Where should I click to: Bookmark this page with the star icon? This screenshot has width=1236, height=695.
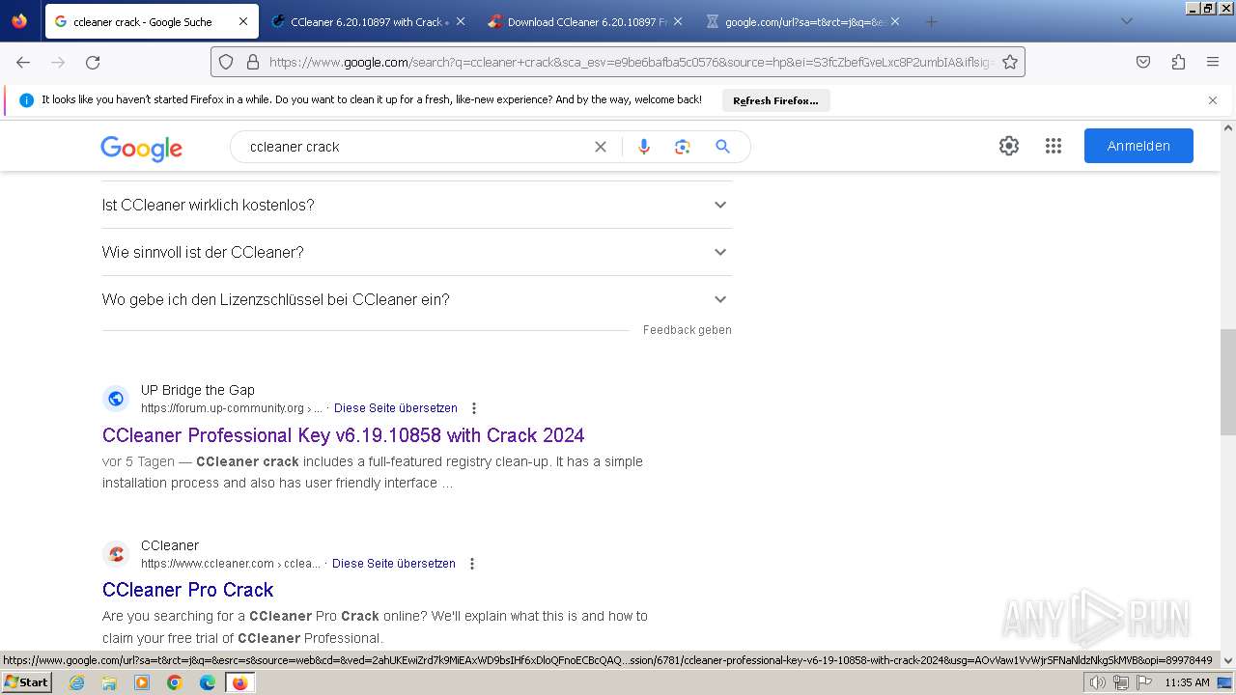pos(1010,62)
